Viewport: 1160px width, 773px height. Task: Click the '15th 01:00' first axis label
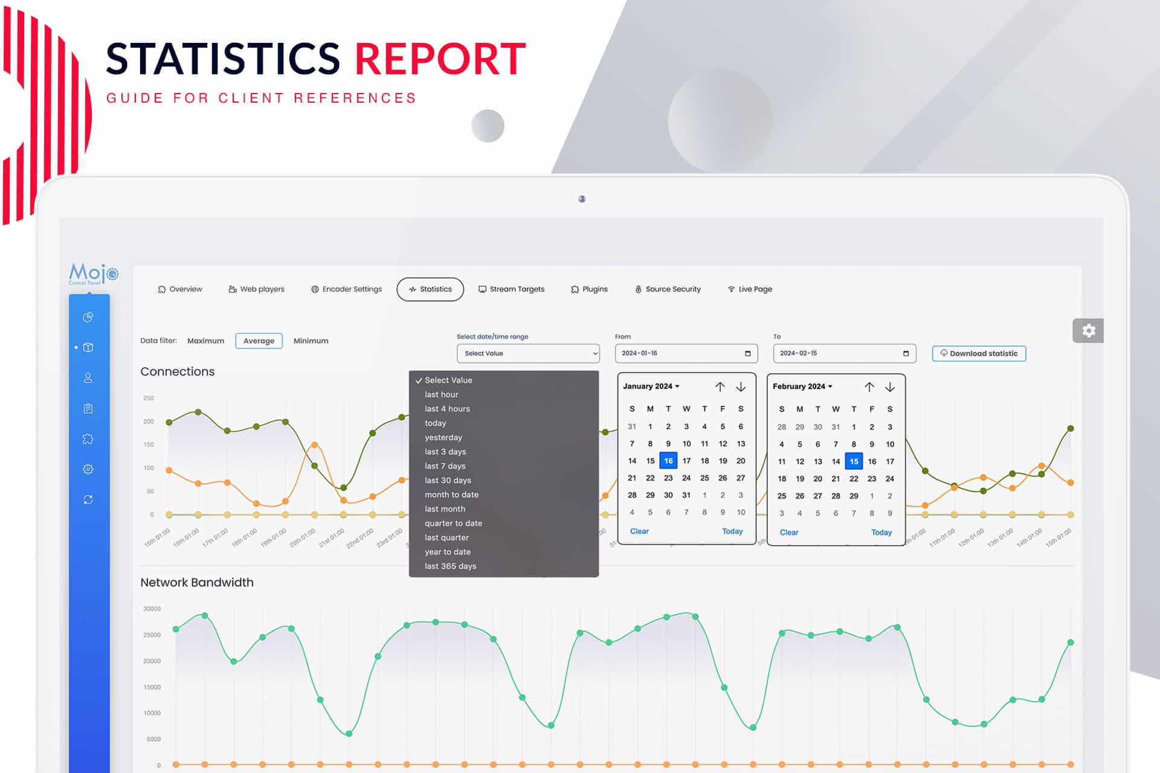[x=157, y=537]
